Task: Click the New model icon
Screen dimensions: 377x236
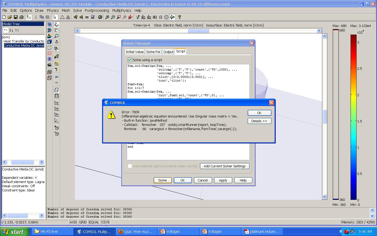Action: tap(4, 17)
